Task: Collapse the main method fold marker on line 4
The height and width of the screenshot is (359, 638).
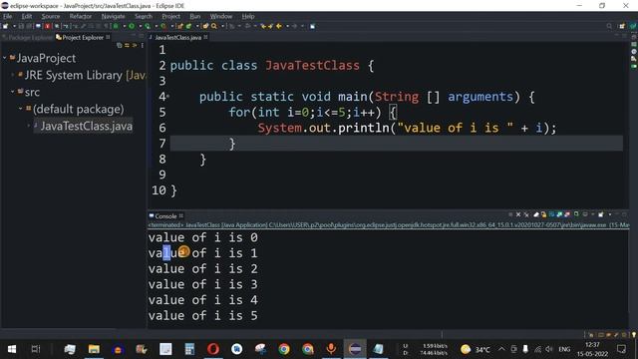Action: [167, 97]
